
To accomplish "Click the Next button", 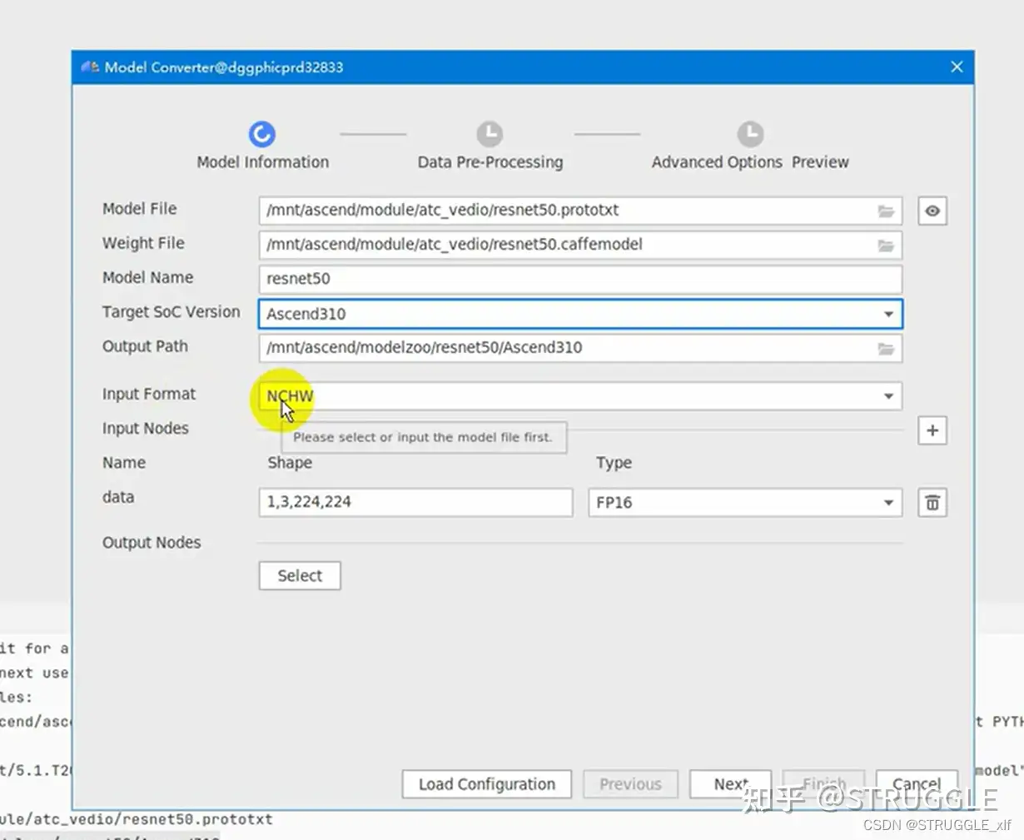I will [x=730, y=784].
